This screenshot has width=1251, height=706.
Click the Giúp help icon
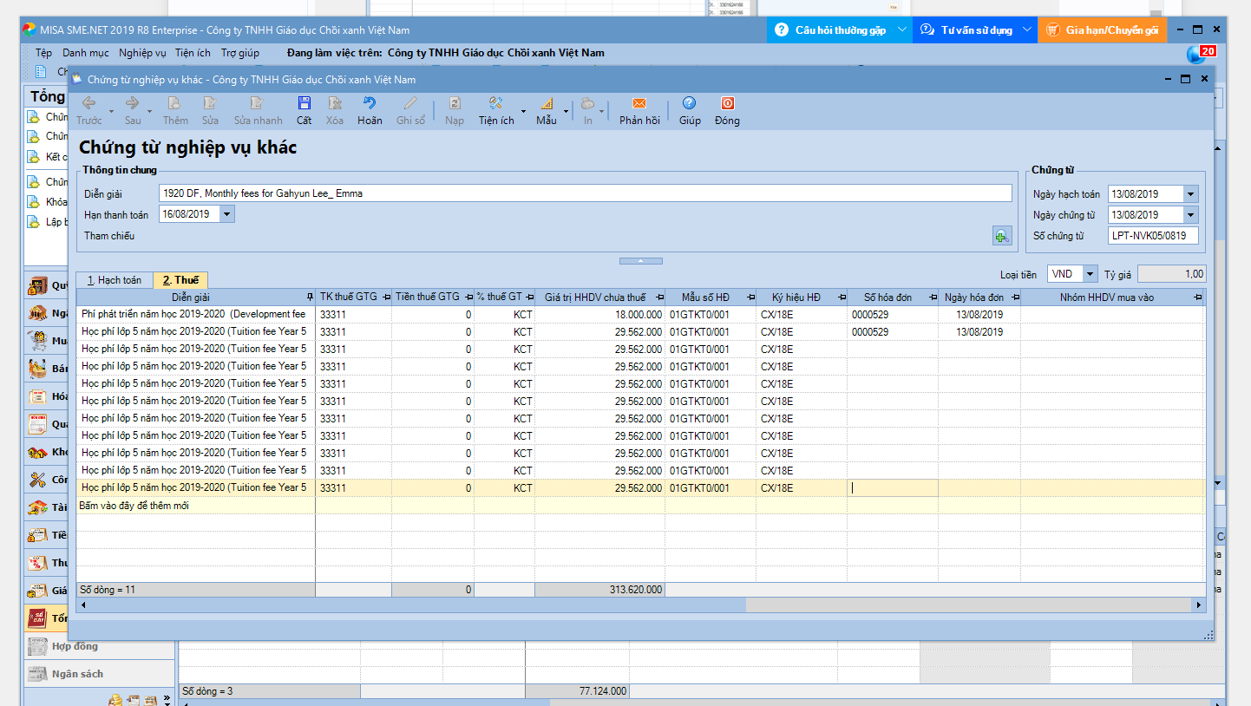click(690, 103)
